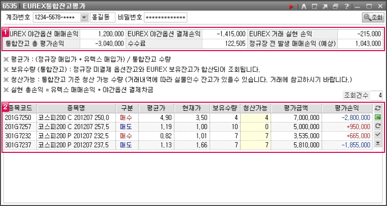Viewport: 387px width, 206px height.
Task: Click the 야간옵션 매매손익 value 1,200,000
Action: 103,34
